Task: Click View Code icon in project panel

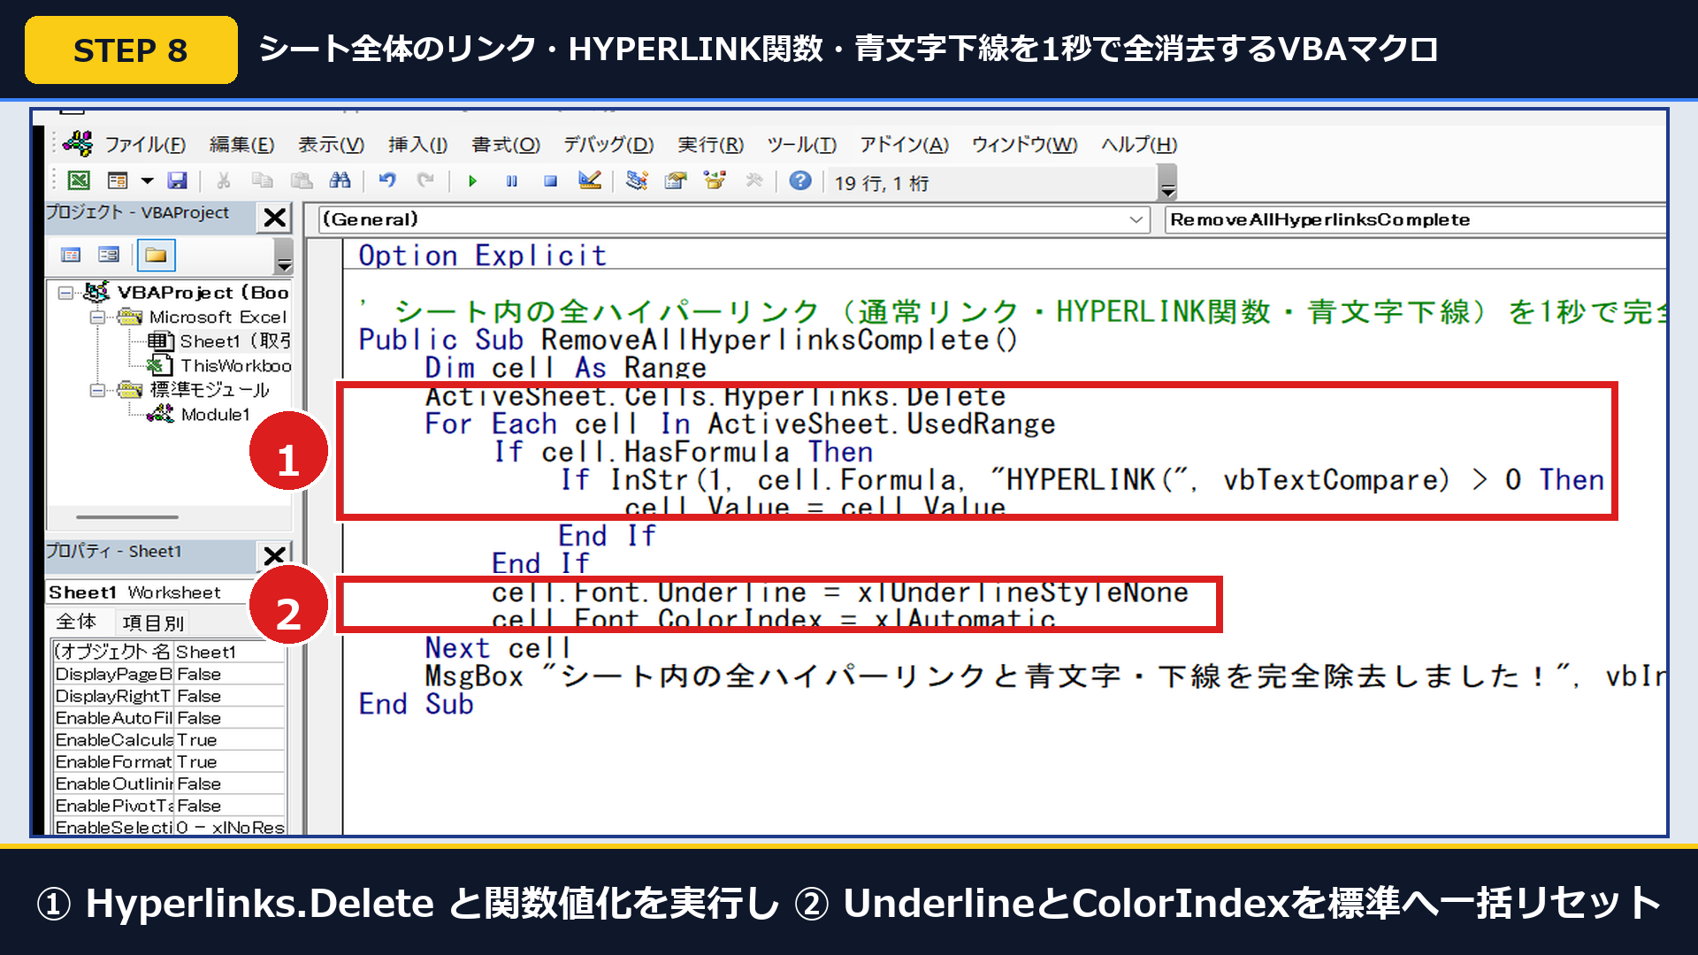Action: click(71, 256)
